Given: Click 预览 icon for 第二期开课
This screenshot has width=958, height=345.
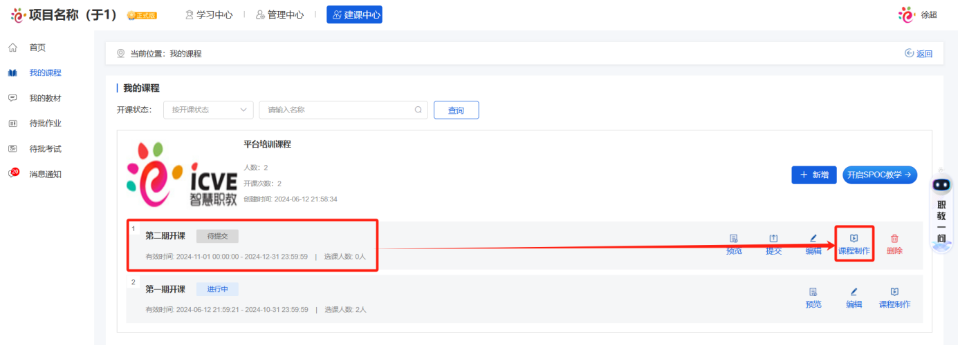Looking at the screenshot, I should 734,239.
